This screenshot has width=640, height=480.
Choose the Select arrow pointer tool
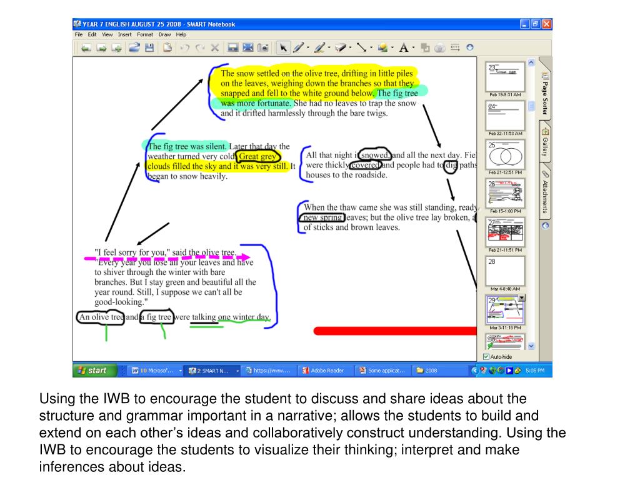[282, 47]
